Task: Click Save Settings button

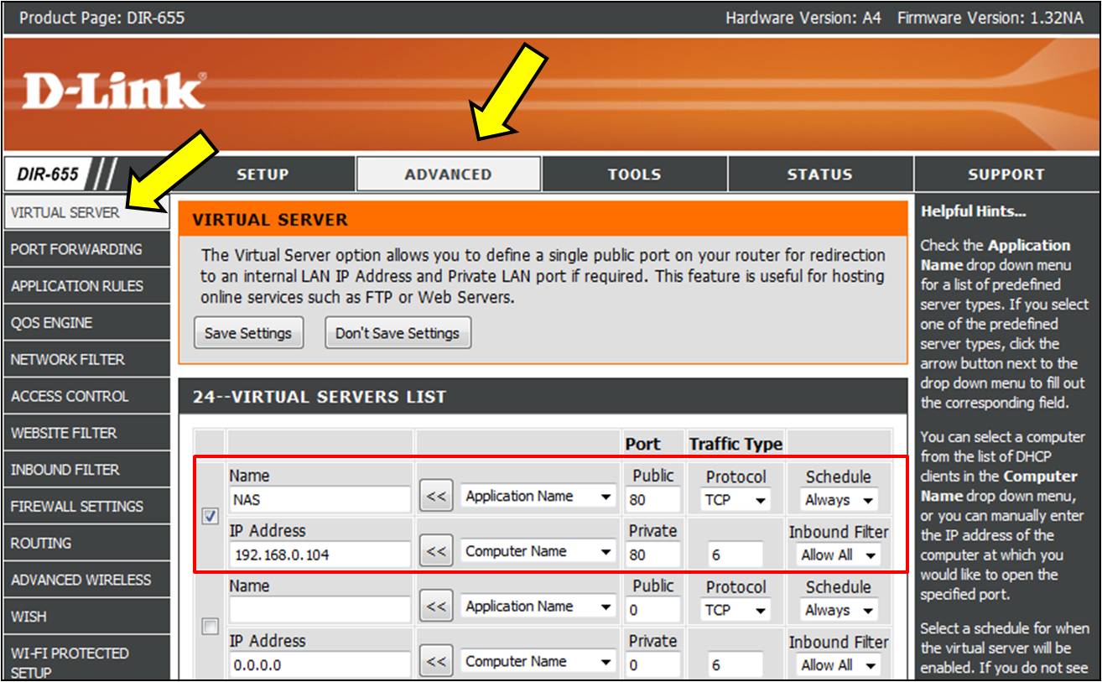Action: click(248, 333)
